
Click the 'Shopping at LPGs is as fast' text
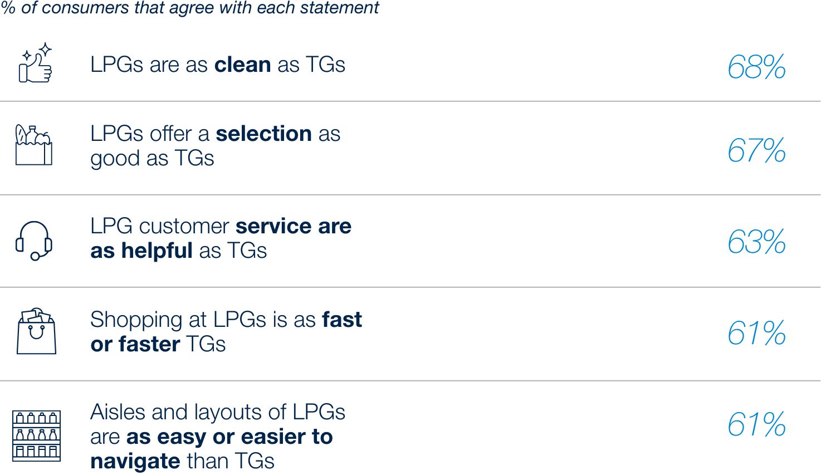(x=226, y=332)
